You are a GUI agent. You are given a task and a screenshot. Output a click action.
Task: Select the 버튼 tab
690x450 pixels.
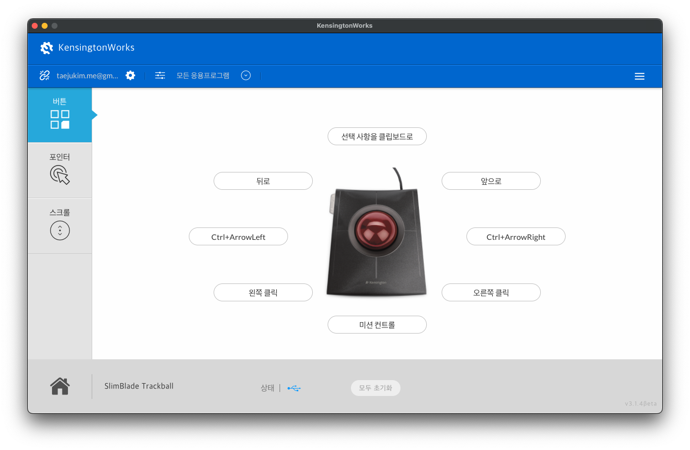[x=60, y=115]
